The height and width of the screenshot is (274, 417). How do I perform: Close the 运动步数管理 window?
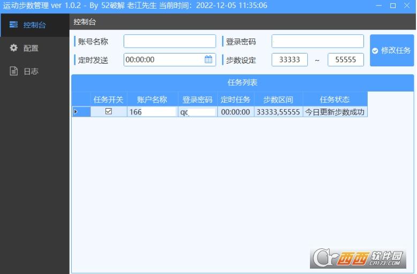pos(407,5)
